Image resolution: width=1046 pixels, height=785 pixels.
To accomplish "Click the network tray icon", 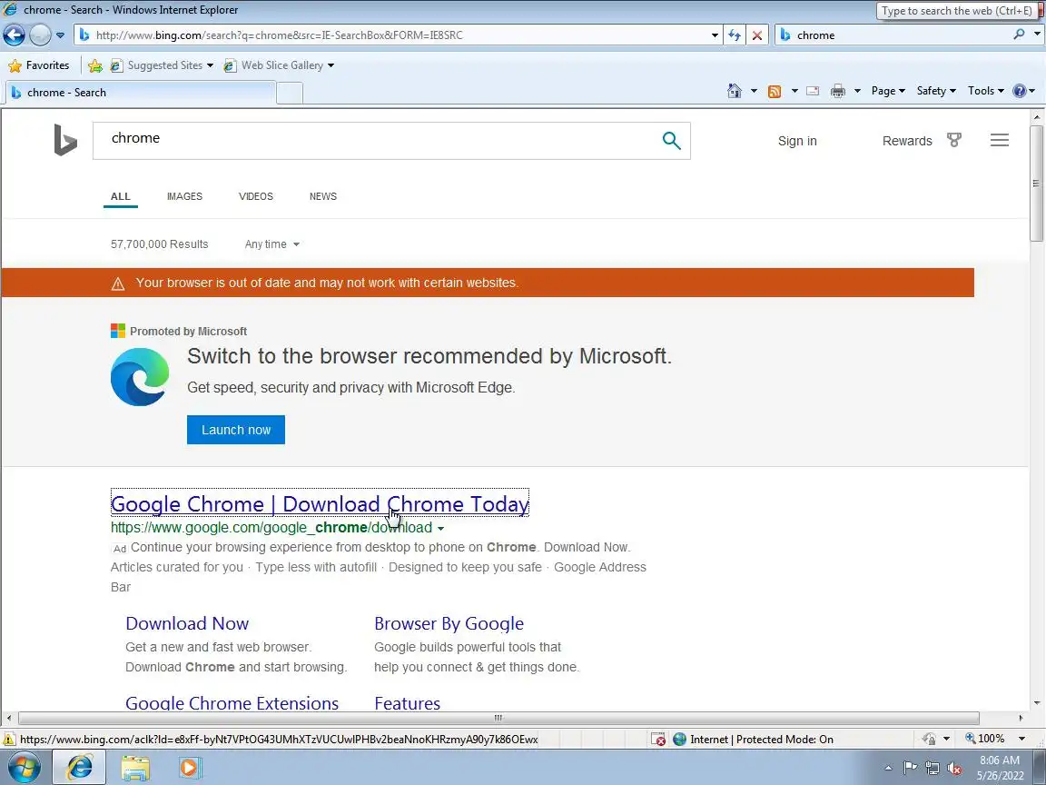I will [x=933, y=769].
